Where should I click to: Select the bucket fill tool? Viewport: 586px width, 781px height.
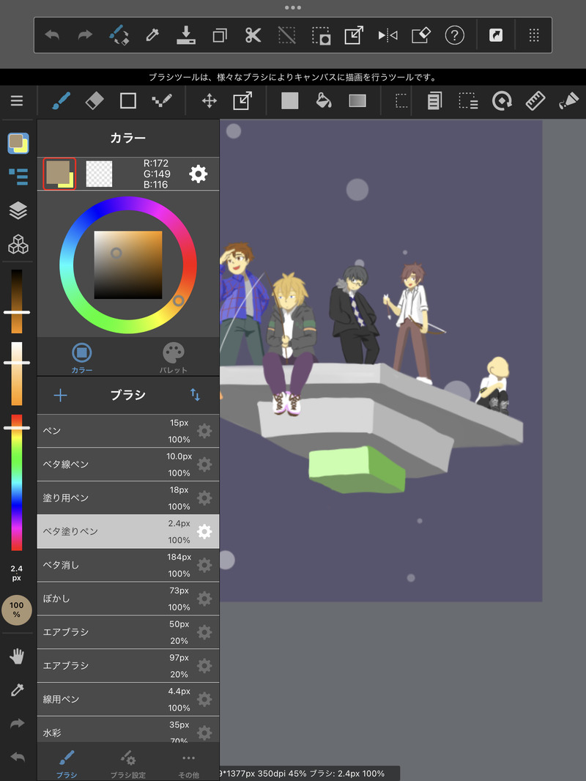(x=324, y=100)
